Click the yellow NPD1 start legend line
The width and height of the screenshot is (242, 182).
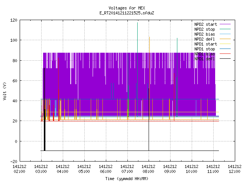click(225, 44)
